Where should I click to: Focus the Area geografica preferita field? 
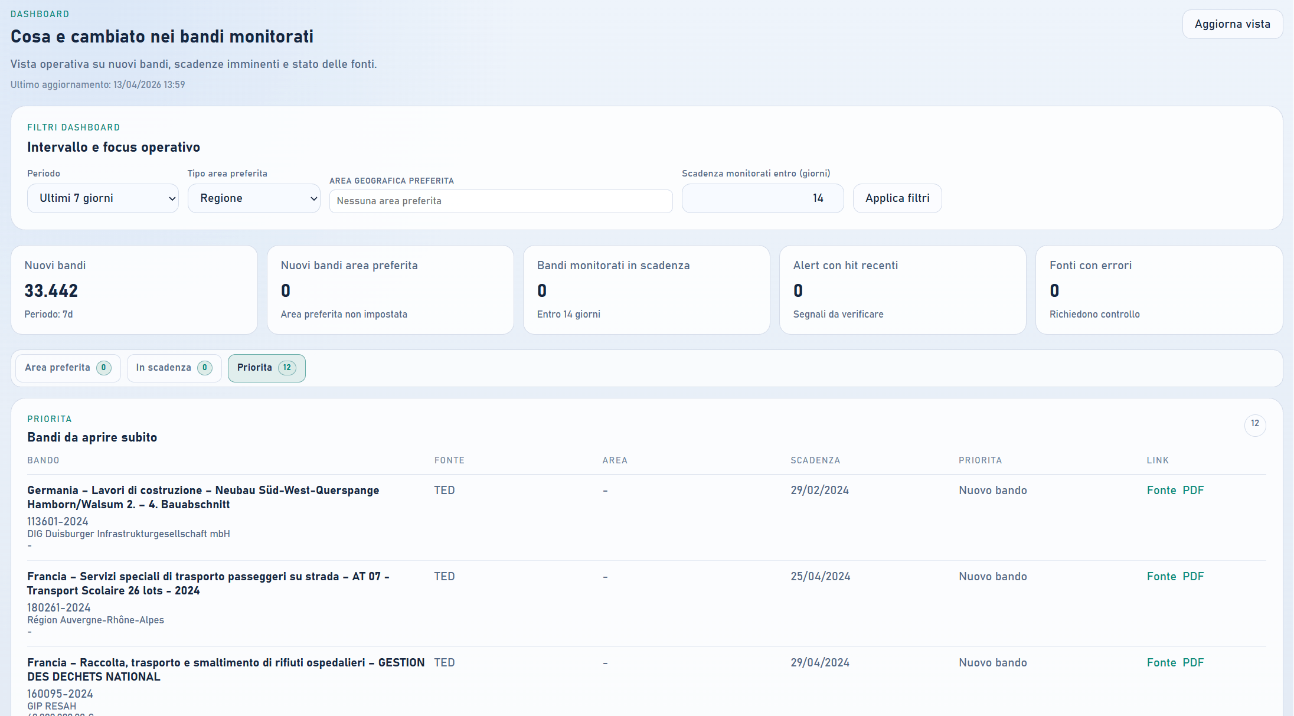coord(500,201)
